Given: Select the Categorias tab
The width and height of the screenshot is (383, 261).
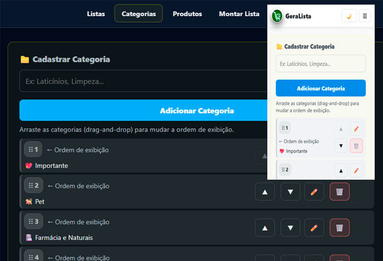Looking at the screenshot, I should (138, 14).
